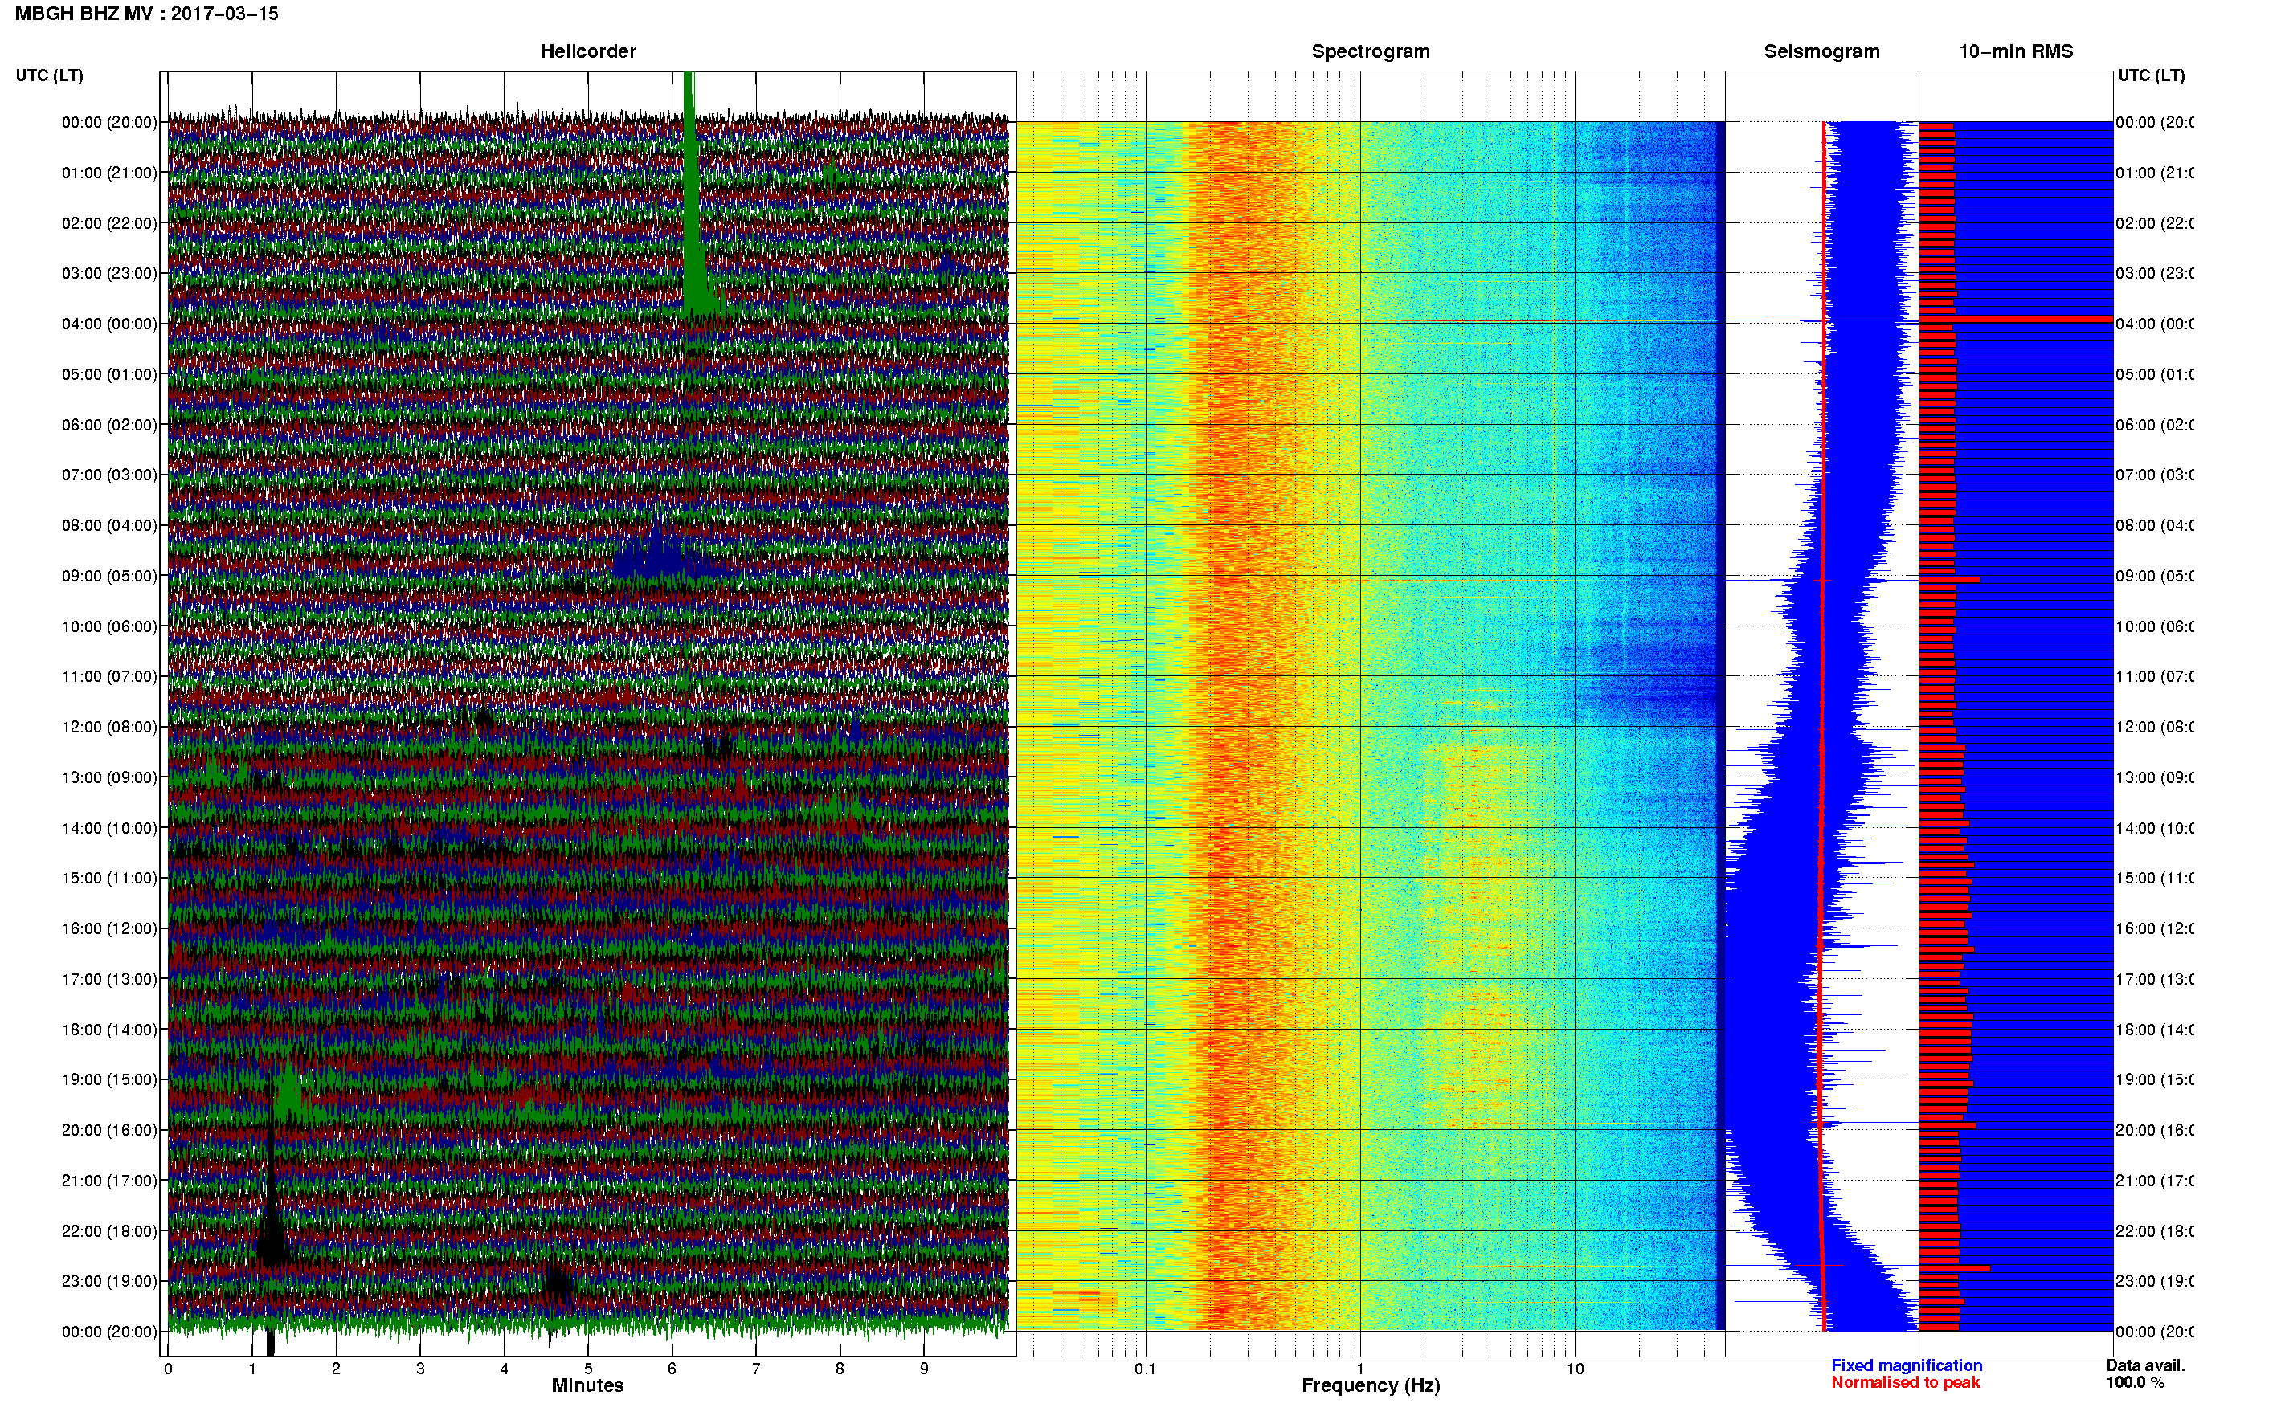This screenshot has width=2285, height=1428.
Task: Click the '2' tick on the Minutes axis
Action: (337, 1369)
